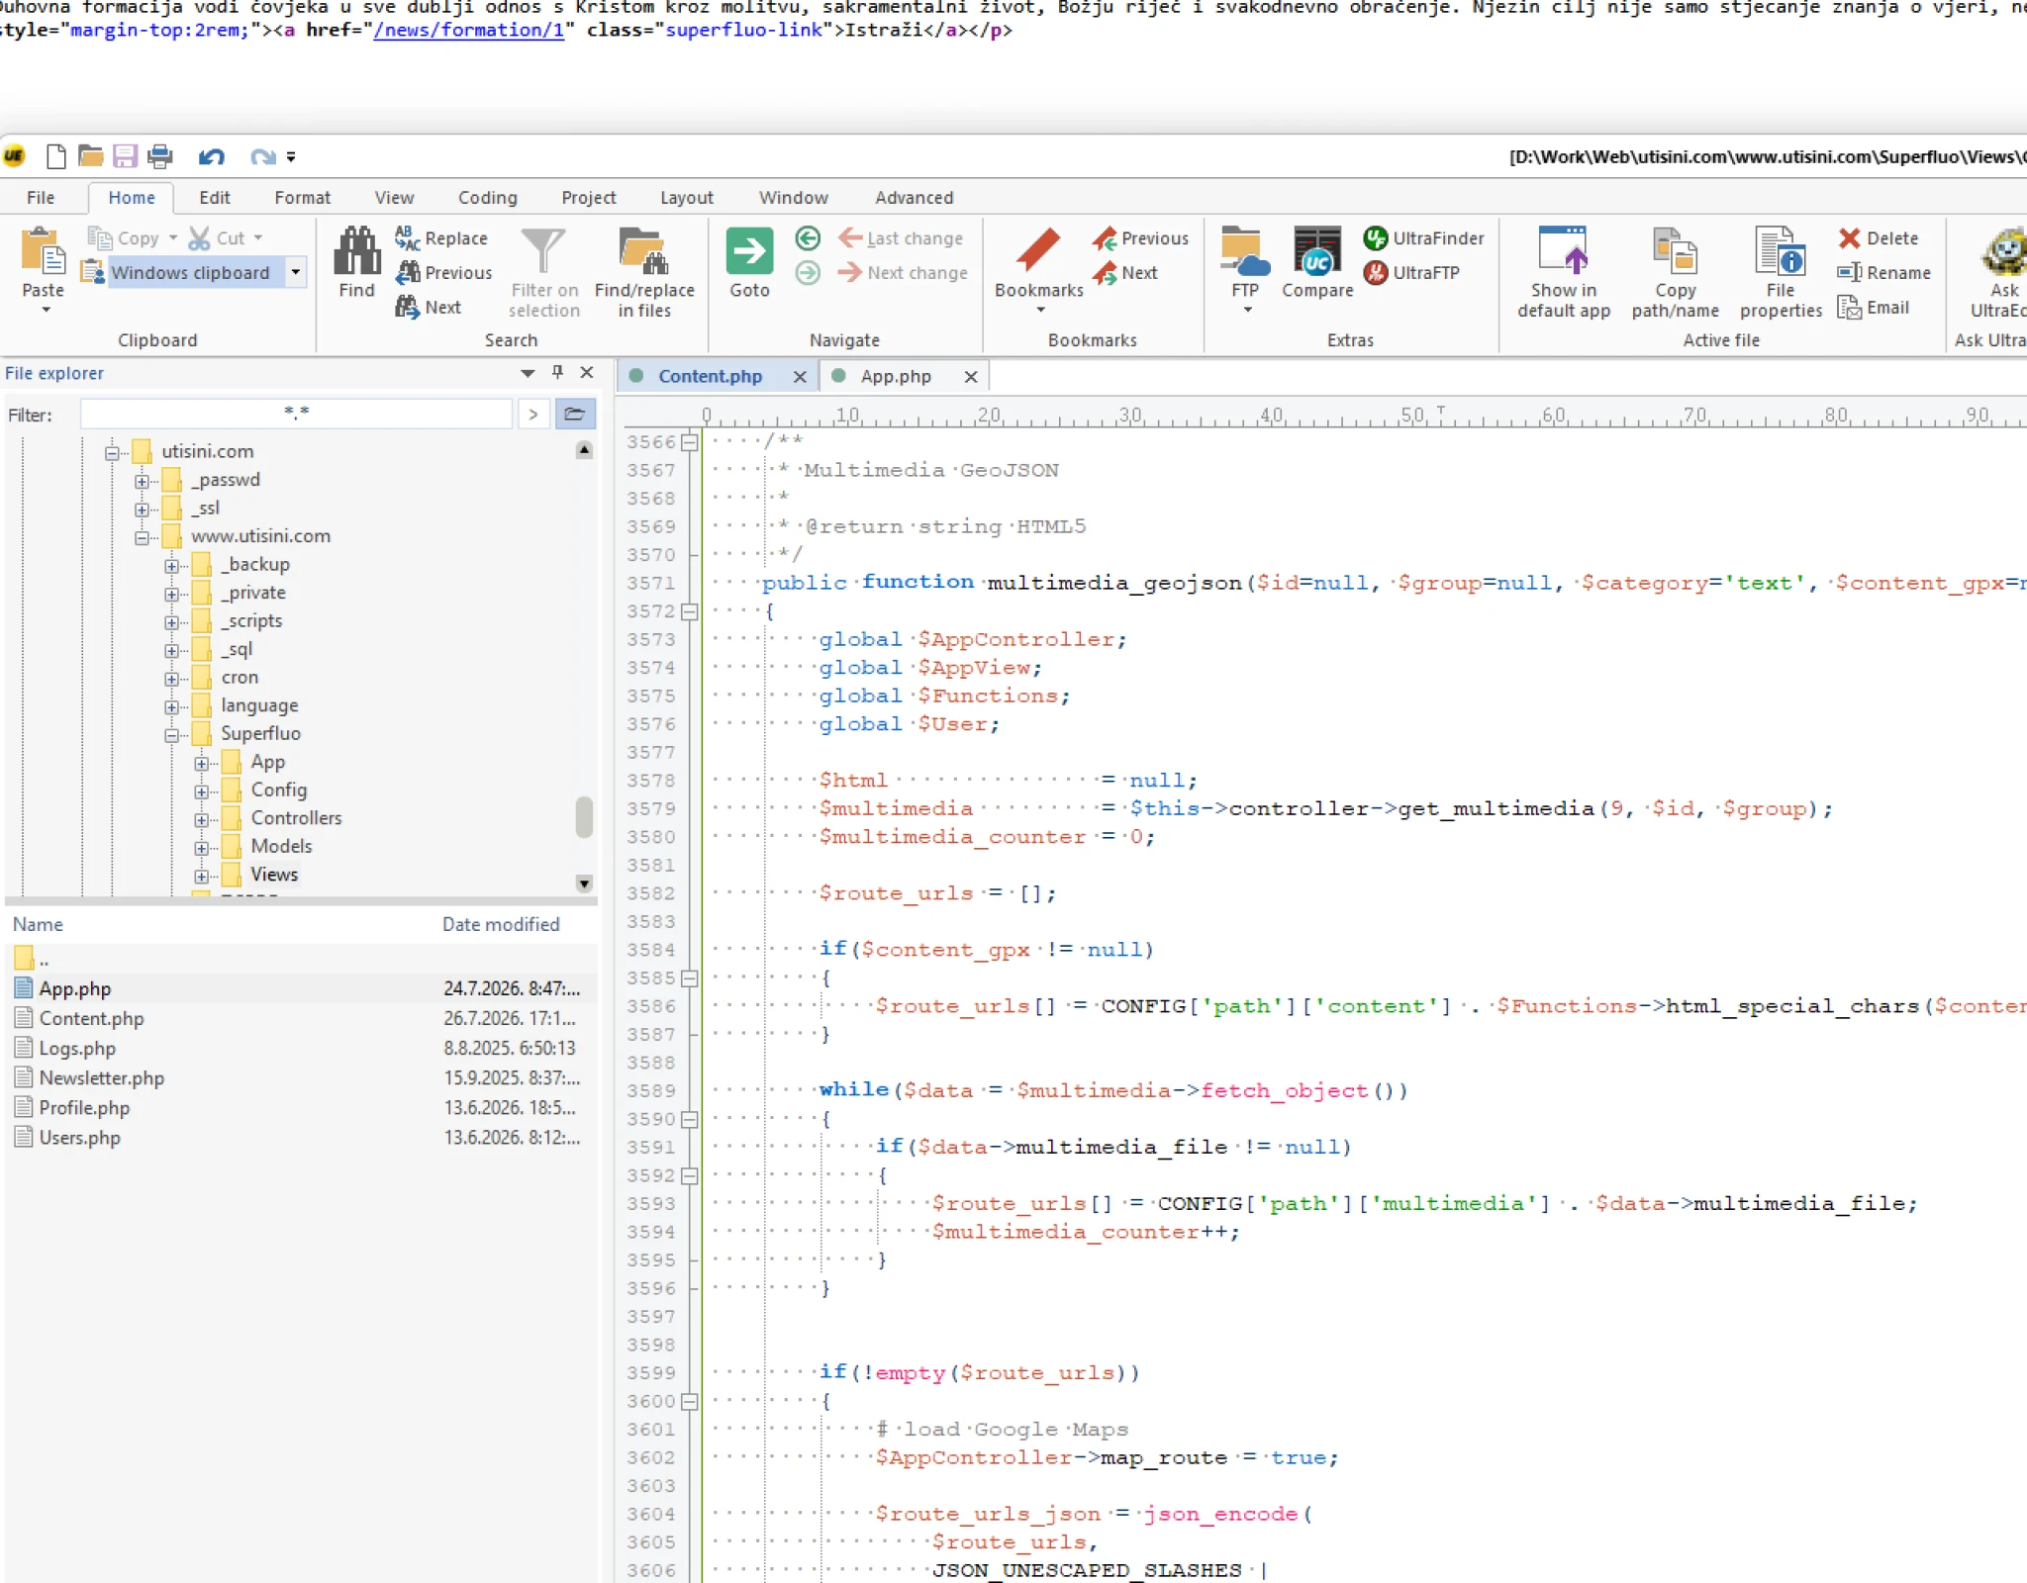The image size is (2027, 1583).
Task: Click the Delete active file button
Action: coord(1879,238)
